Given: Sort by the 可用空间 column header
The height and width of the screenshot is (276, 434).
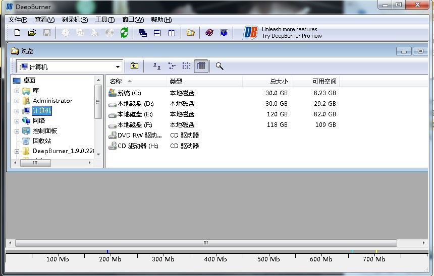Looking at the screenshot, I should tap(324, 81).
